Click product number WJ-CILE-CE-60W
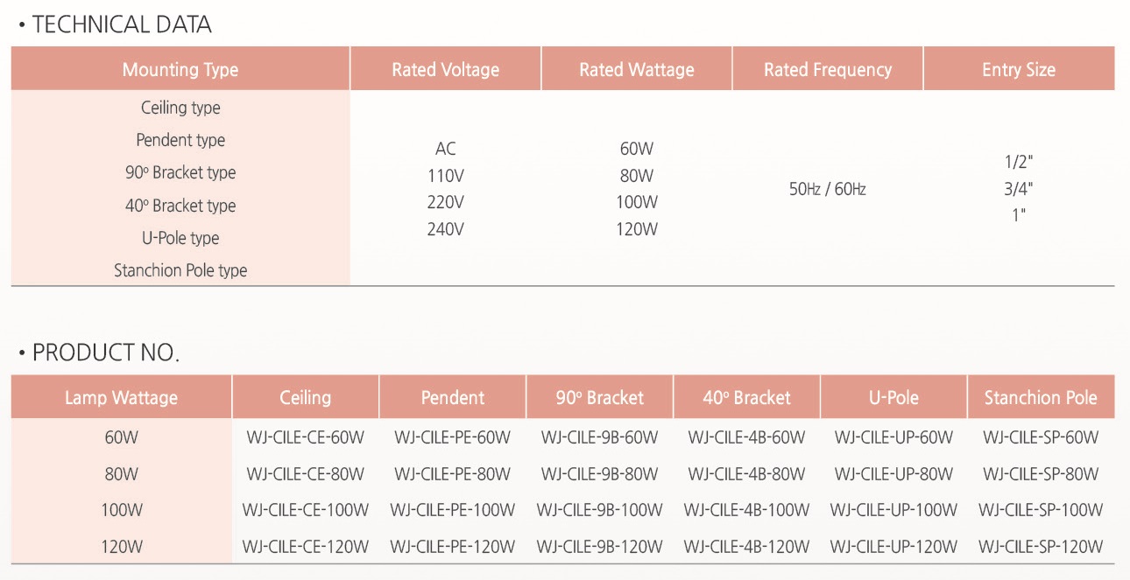The image size is (1130, 580). tap(306, 437)
